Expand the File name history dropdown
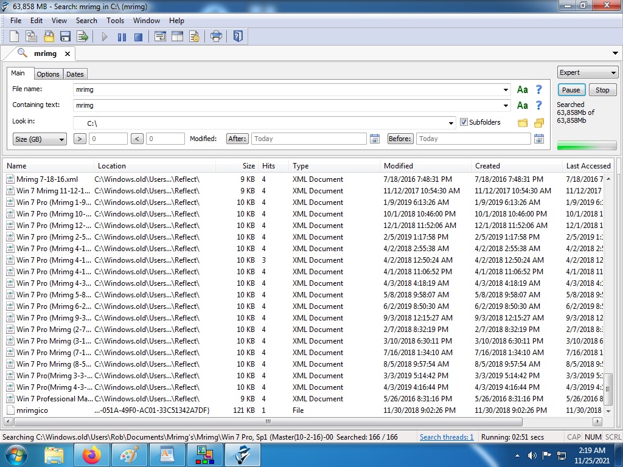Image resolution: width=623 pixels, height=467 pixels. 506,90
